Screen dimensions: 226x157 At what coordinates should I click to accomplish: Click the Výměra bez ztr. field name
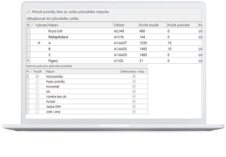coord(57,97)
